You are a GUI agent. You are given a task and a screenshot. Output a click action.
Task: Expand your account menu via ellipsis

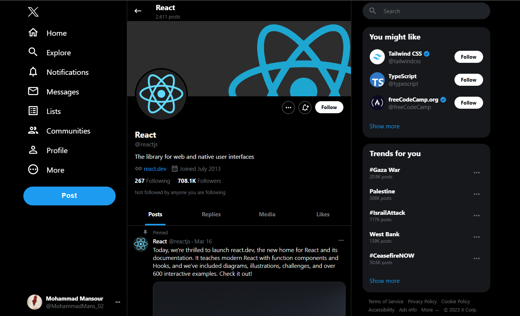118,302
